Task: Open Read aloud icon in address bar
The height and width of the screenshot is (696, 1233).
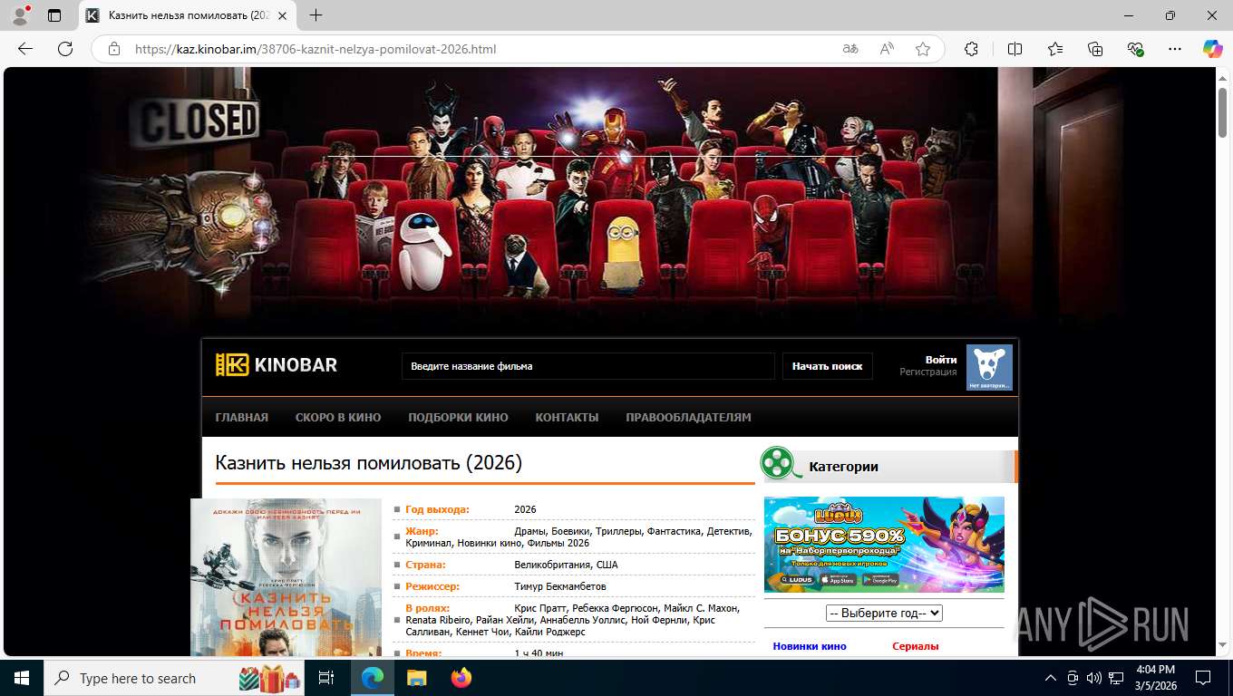Action: coord(887,49)
